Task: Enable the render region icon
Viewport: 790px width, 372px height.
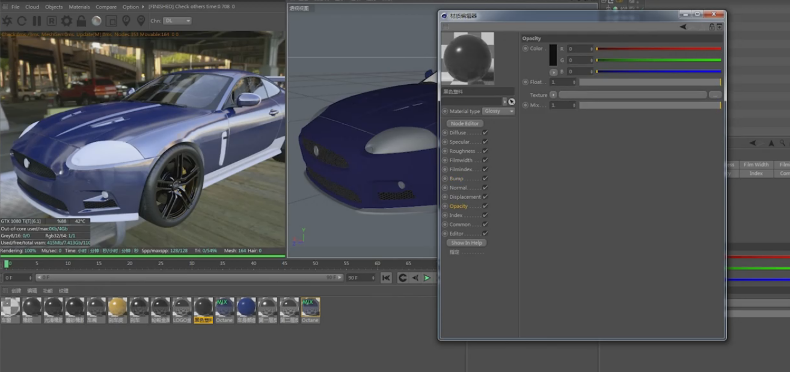Action: coord(111,21)
